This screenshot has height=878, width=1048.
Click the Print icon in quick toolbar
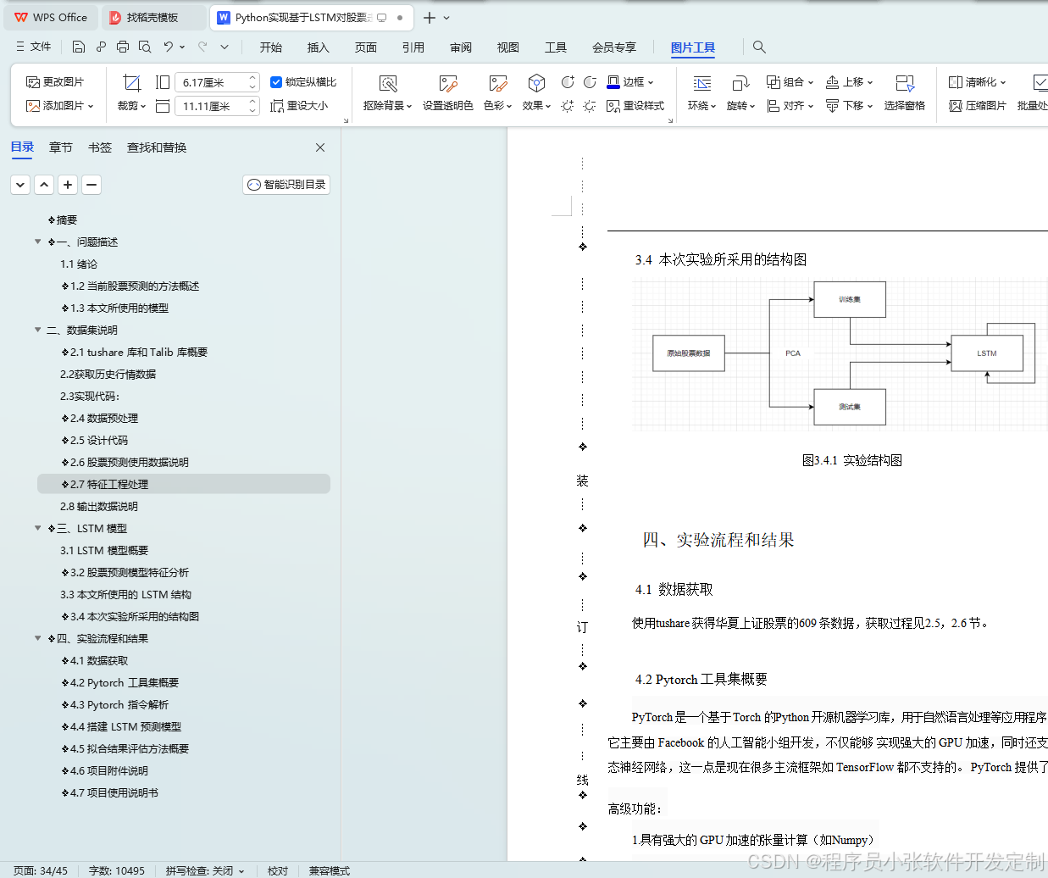pyautogui.click(x=123, y=47)
